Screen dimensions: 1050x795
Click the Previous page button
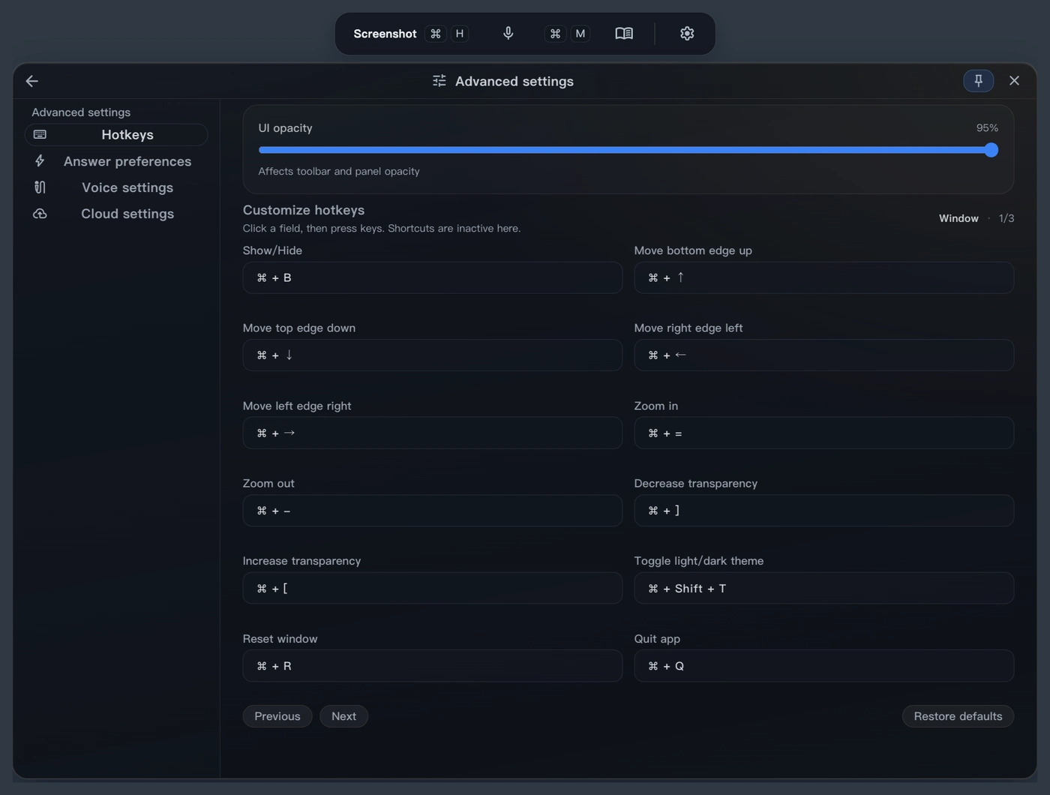tap(277, 716)
